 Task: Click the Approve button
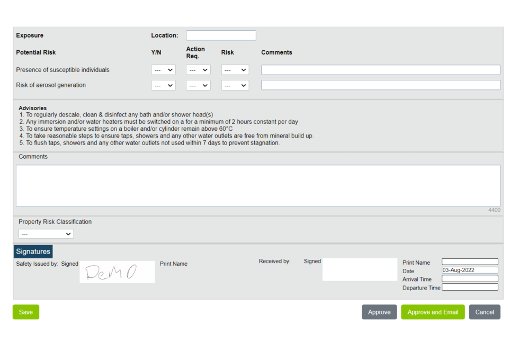click(379, 312)
